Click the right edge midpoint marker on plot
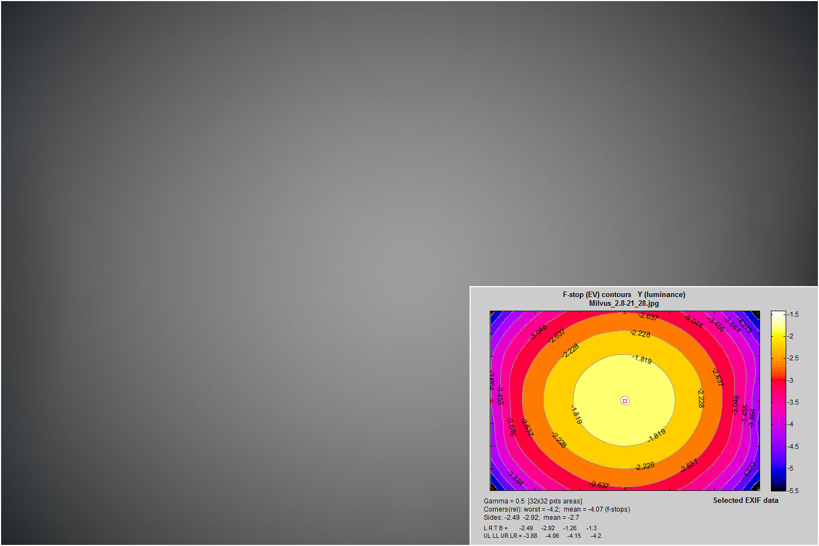819x546 pixels. (x=758, y=401)
